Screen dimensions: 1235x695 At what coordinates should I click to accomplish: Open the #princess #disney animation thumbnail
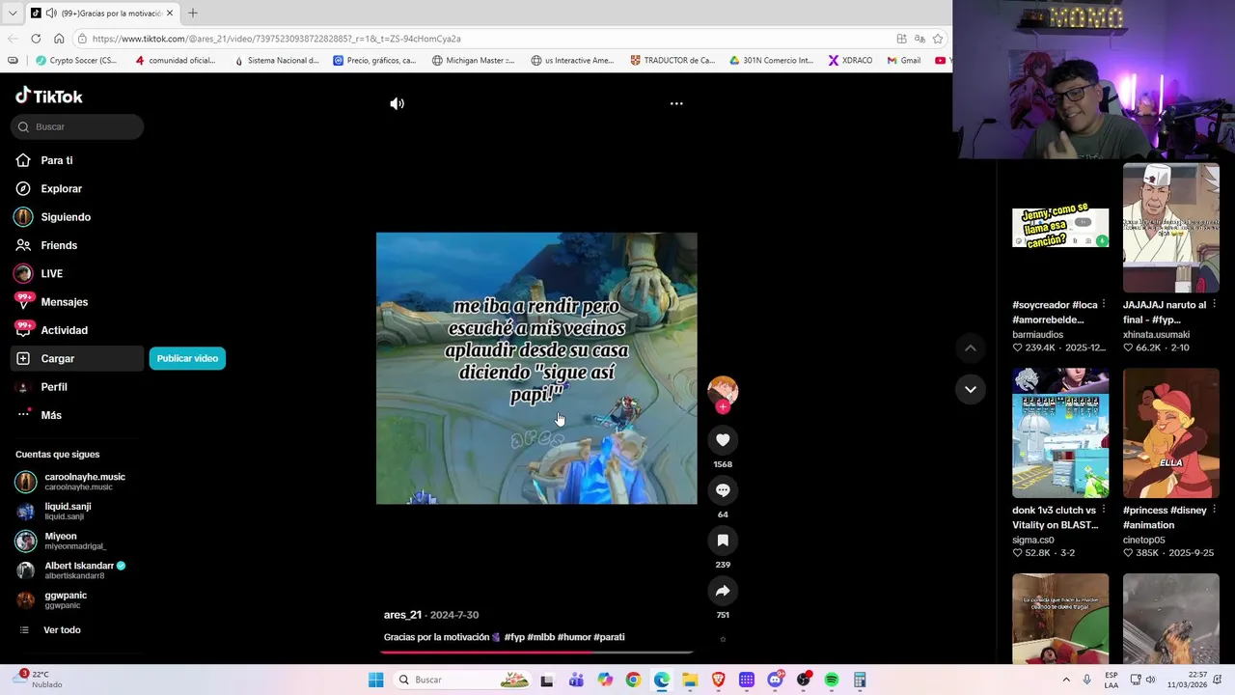(1171, 432)
